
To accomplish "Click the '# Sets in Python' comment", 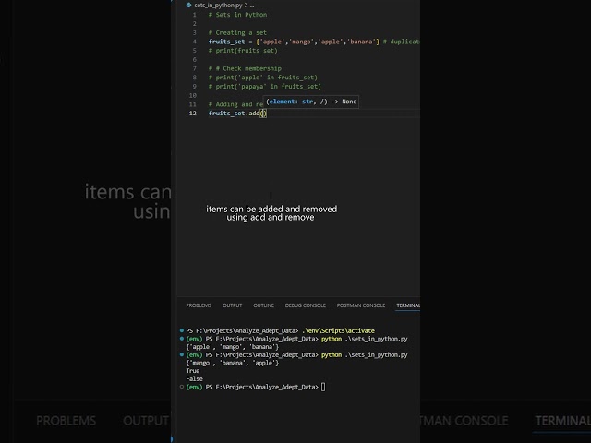I will pos(237,15).
